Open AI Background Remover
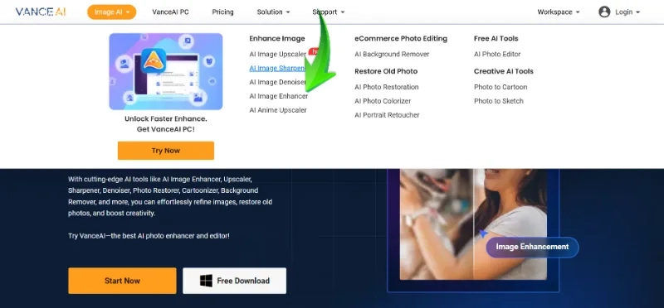Viewport: 664px width, 308px height. pos(392,54)
